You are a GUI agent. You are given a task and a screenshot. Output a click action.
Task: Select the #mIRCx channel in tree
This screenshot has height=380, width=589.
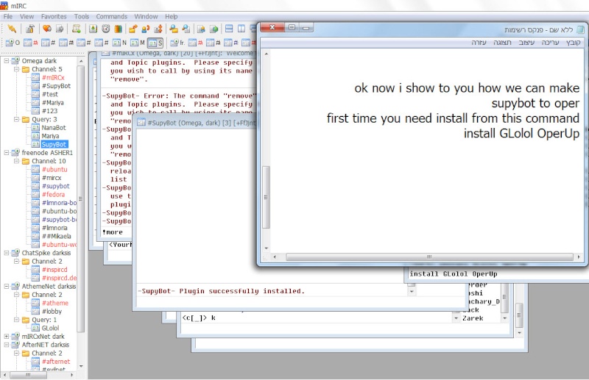(x=53, y=78)
